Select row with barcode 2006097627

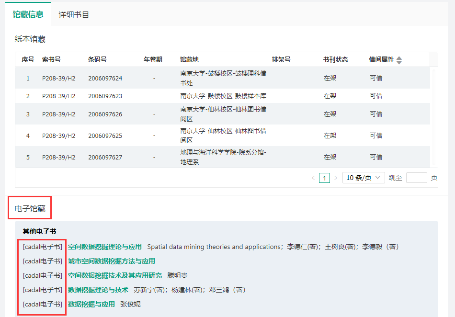[105, 157]
